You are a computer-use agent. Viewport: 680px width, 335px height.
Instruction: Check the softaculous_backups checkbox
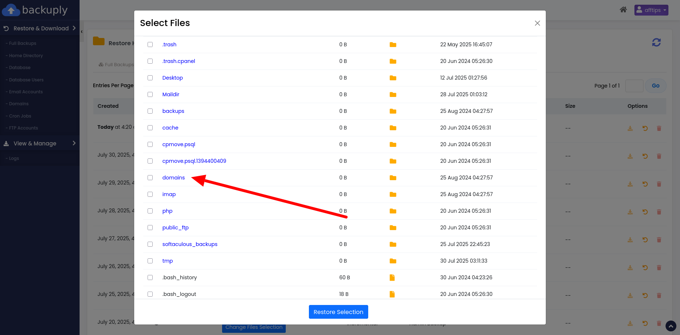pyautogui.click(x=150, y=244)
